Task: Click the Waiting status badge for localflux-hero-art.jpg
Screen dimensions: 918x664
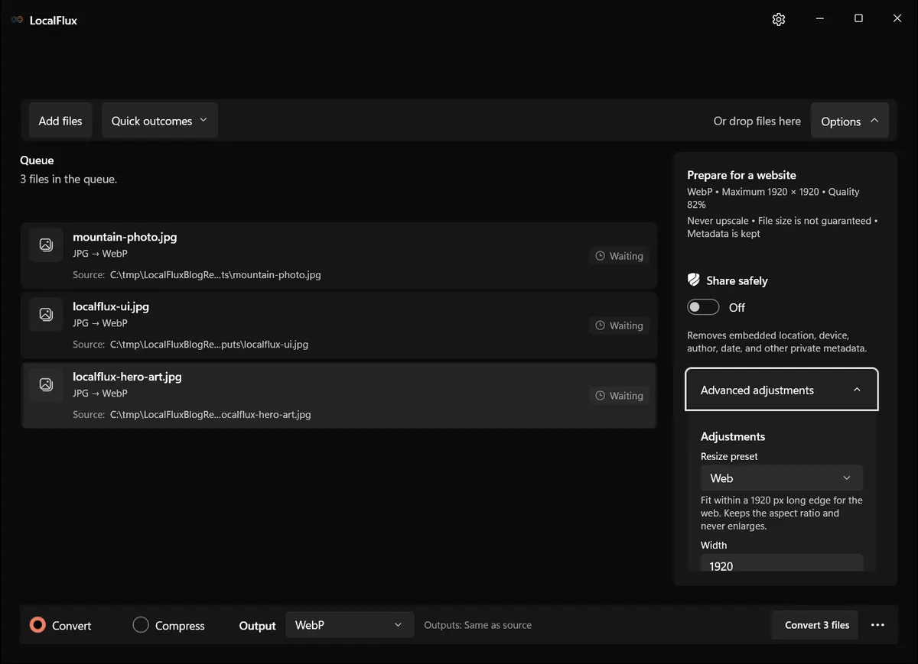Action: (620, 396)
